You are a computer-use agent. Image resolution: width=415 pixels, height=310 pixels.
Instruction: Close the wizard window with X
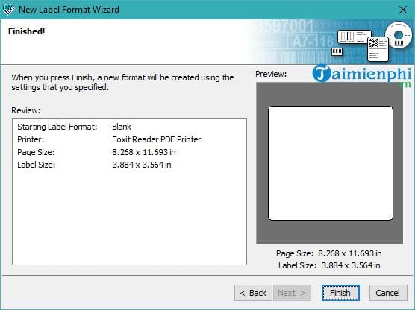tap(403, 10)
